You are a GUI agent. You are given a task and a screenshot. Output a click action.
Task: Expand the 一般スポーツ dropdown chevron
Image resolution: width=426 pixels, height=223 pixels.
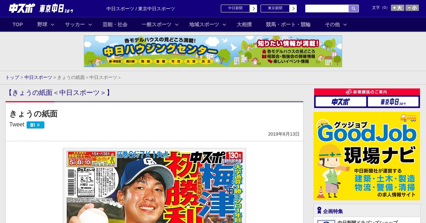pos(177,24)
